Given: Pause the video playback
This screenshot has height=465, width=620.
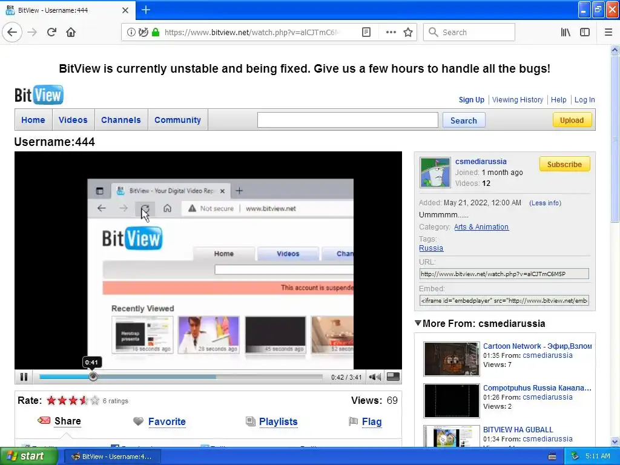Looking at the screenshot, I should (x=24, y=377).
